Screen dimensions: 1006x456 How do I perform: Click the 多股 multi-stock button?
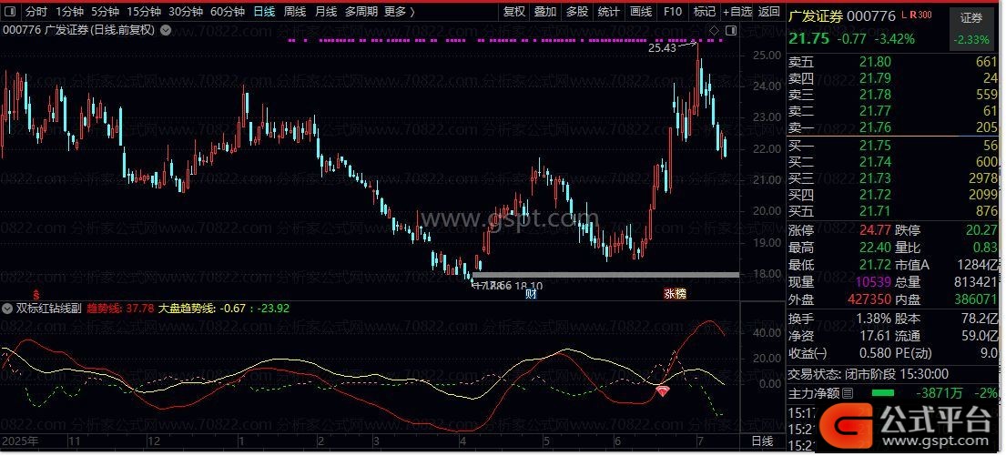(x=577, y=11)
